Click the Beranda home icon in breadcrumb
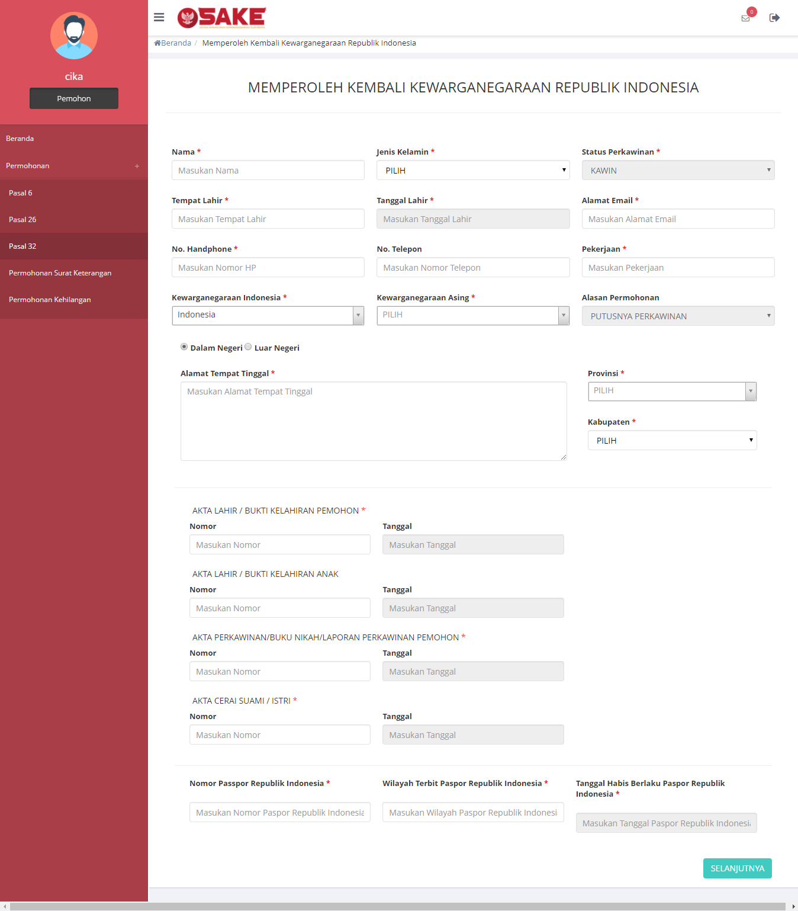 [x=157, y=43]
